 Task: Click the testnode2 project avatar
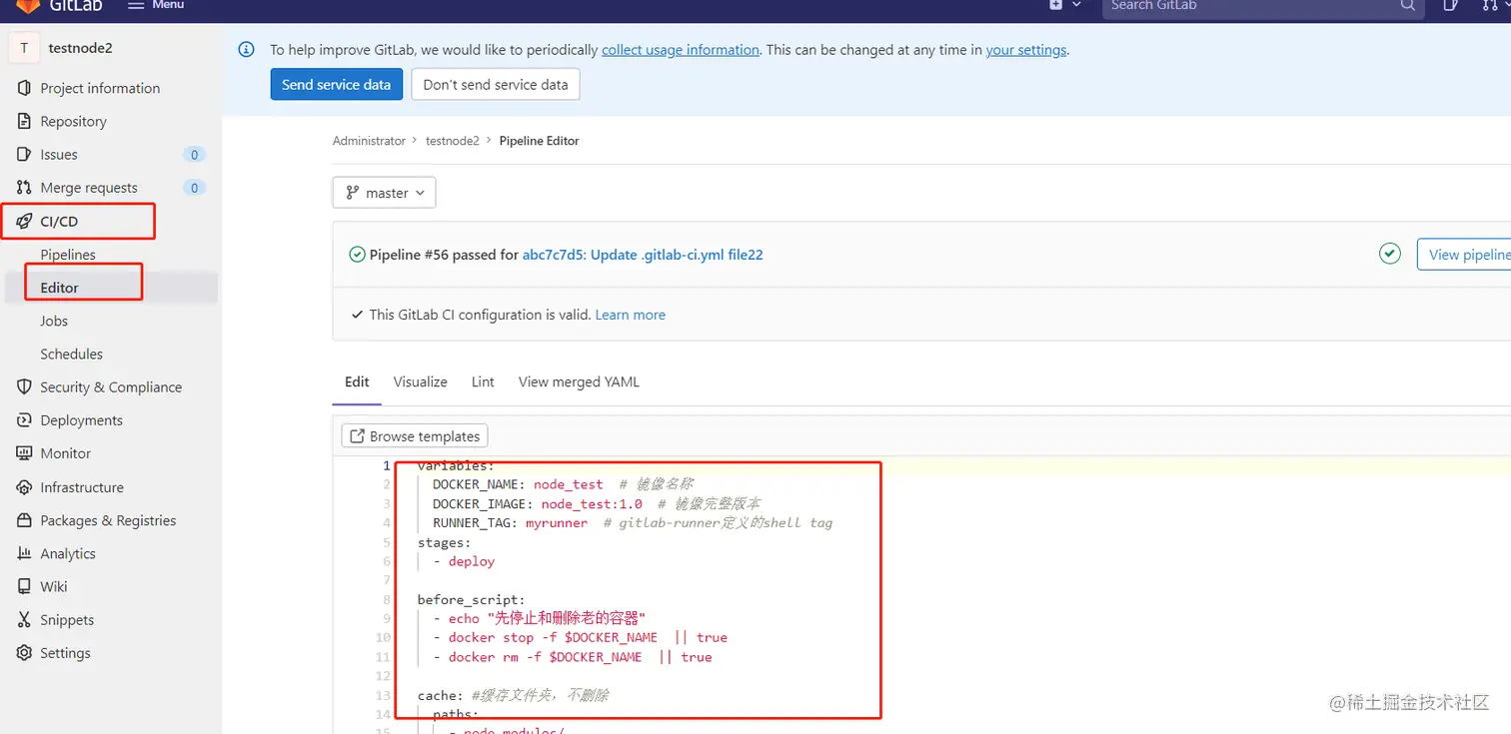(x=24, y=48)
